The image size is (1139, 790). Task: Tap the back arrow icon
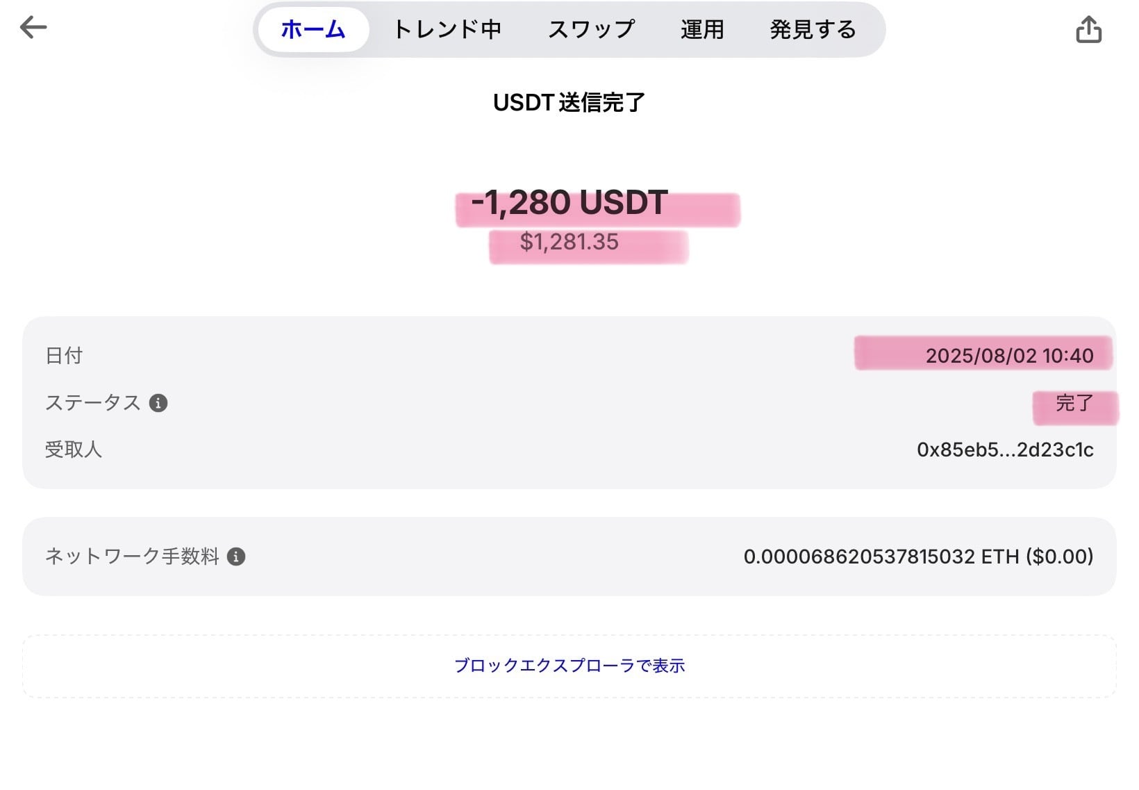pyautogui.click(x=33, y=28)
